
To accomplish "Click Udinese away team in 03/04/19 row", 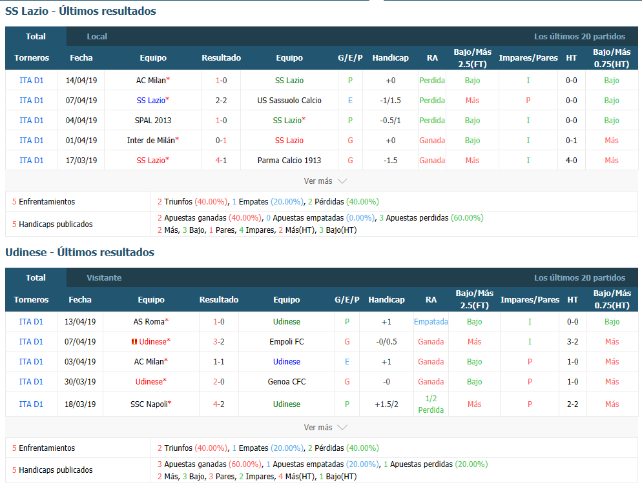I will pos(287,362).
